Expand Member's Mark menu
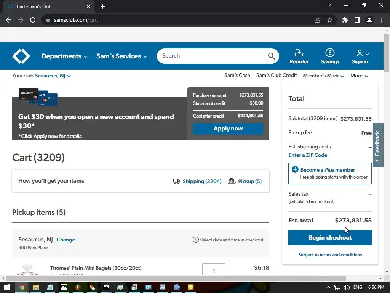 coord(324,76)
